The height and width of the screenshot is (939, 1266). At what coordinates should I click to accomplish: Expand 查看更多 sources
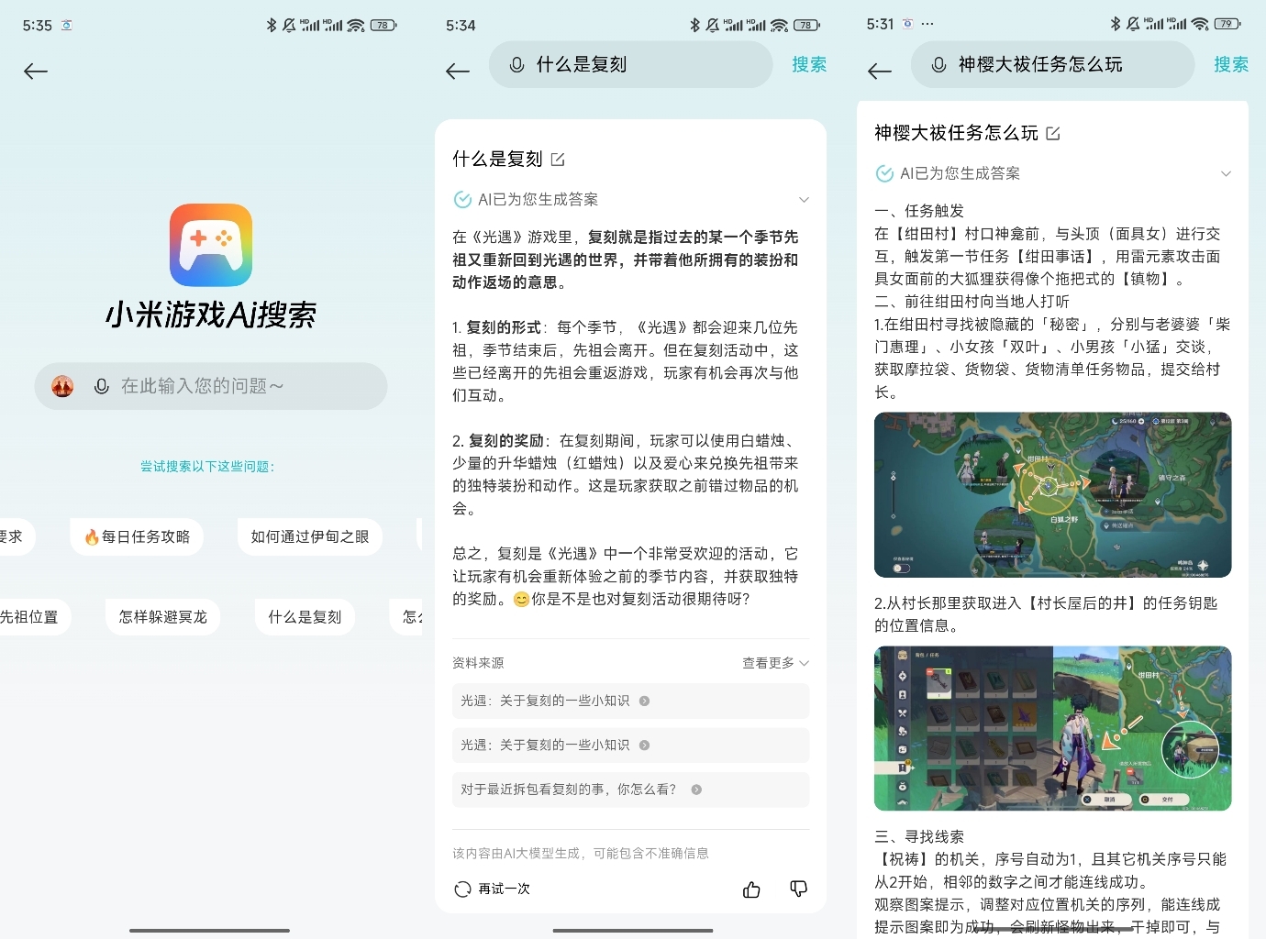click(775, 663)
